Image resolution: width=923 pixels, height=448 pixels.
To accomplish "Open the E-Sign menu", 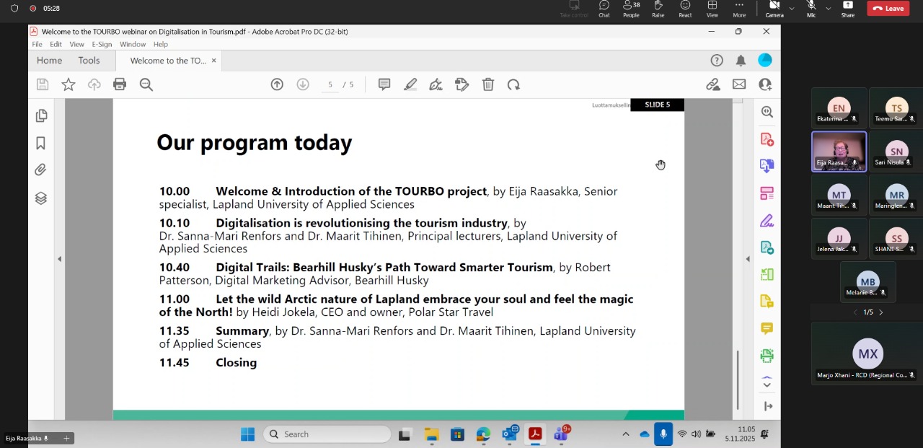I will point(102,44).
